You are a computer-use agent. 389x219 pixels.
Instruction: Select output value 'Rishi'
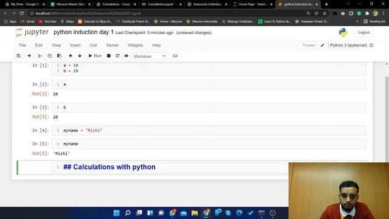click(x=61, y=154)
